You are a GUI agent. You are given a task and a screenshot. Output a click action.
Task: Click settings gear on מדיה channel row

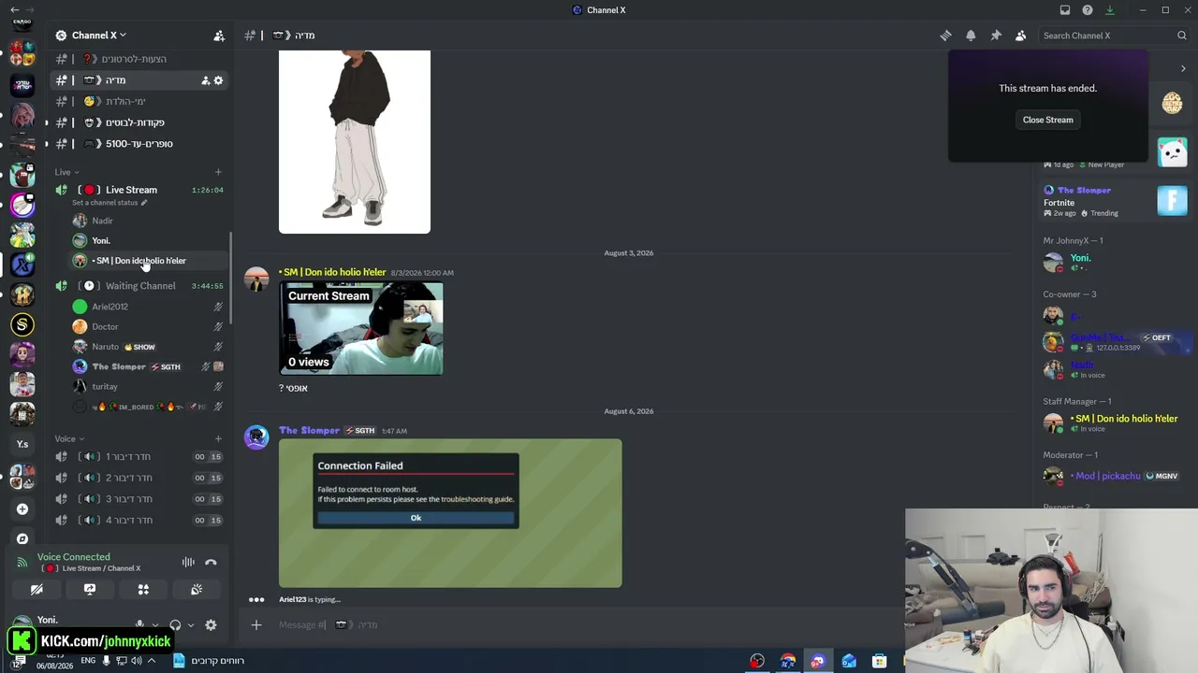pos(219,80)
